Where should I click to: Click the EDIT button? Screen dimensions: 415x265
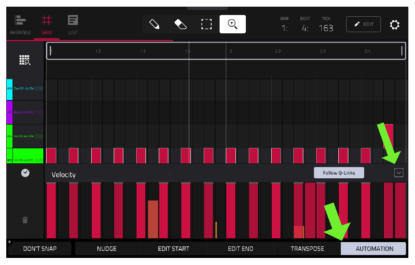point(363,24)
